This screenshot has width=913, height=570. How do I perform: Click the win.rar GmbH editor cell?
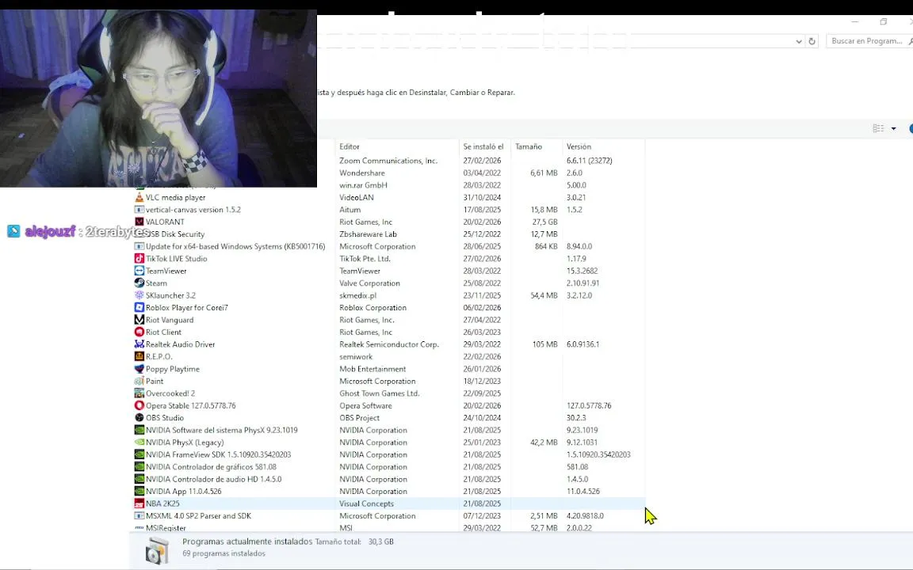[x=363, y=185]
